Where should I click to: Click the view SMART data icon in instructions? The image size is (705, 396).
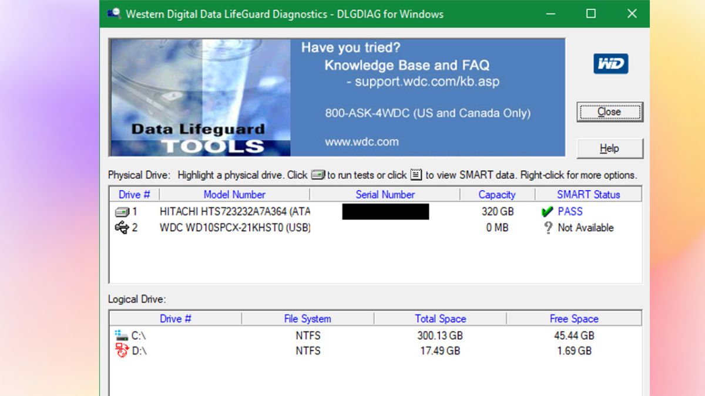point(416,175)
